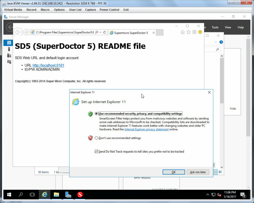This screenshot has width=254, height=203.
Task: Open Power Control menu
Action: pyautogui.click(x=109, y=10)
